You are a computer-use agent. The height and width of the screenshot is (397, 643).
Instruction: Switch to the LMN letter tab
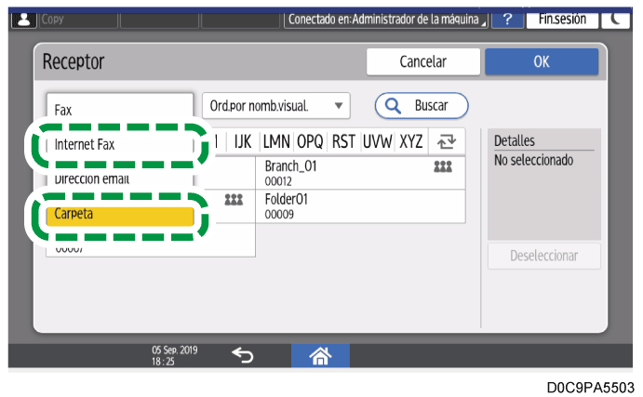[277, 142]
